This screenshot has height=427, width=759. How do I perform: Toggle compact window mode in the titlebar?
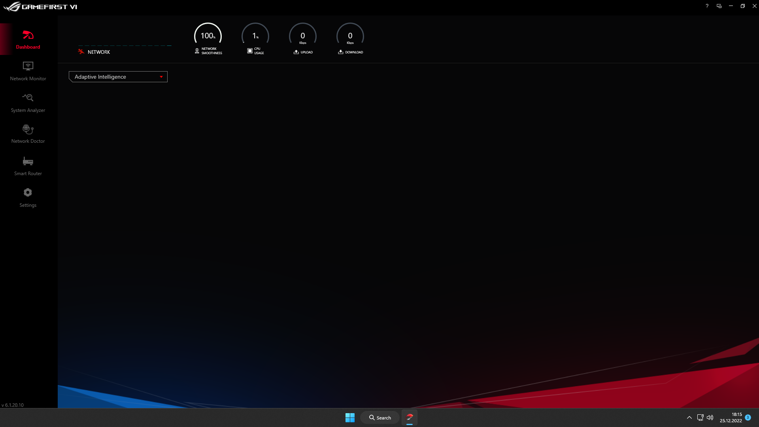(x=719, y=6)
